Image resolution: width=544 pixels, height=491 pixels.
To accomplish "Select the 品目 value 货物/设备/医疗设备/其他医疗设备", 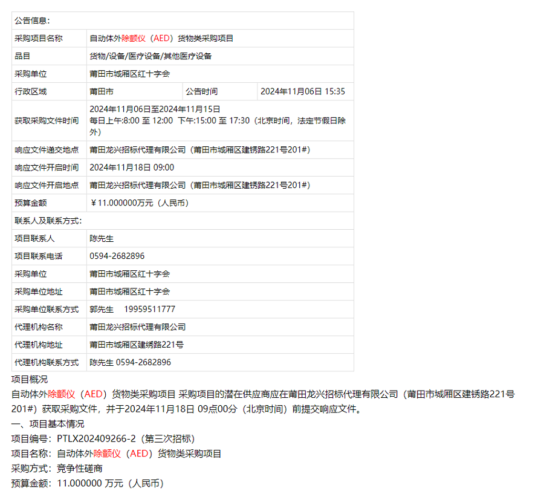I will click(x=151, y=56).
